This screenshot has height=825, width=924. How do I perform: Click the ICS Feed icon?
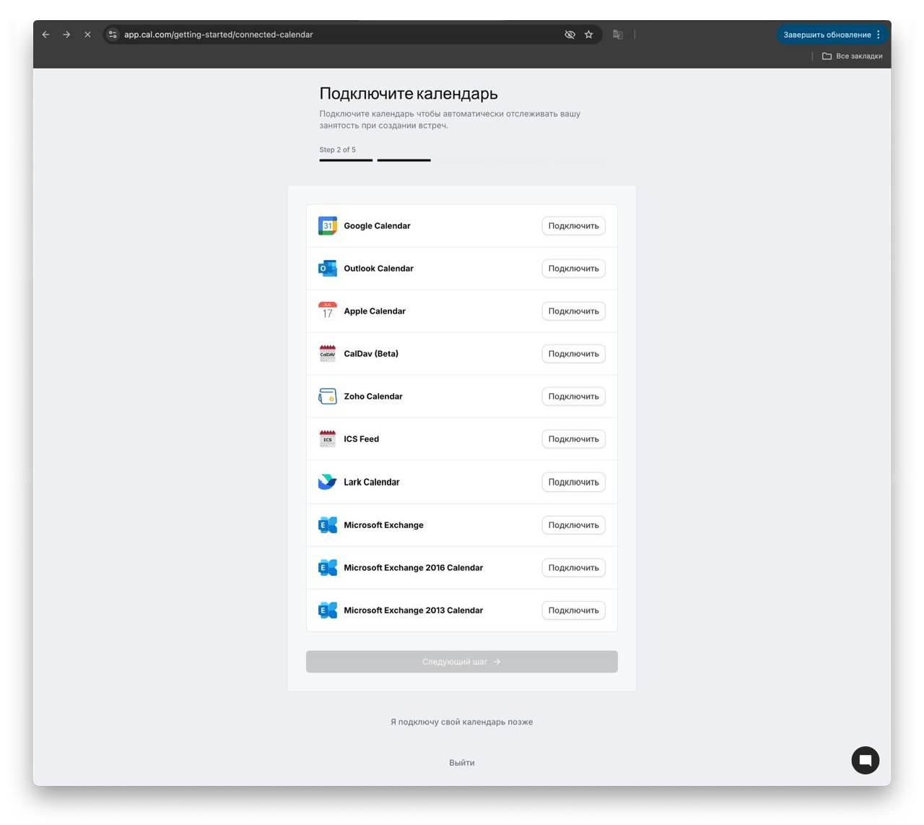point(328,439)
